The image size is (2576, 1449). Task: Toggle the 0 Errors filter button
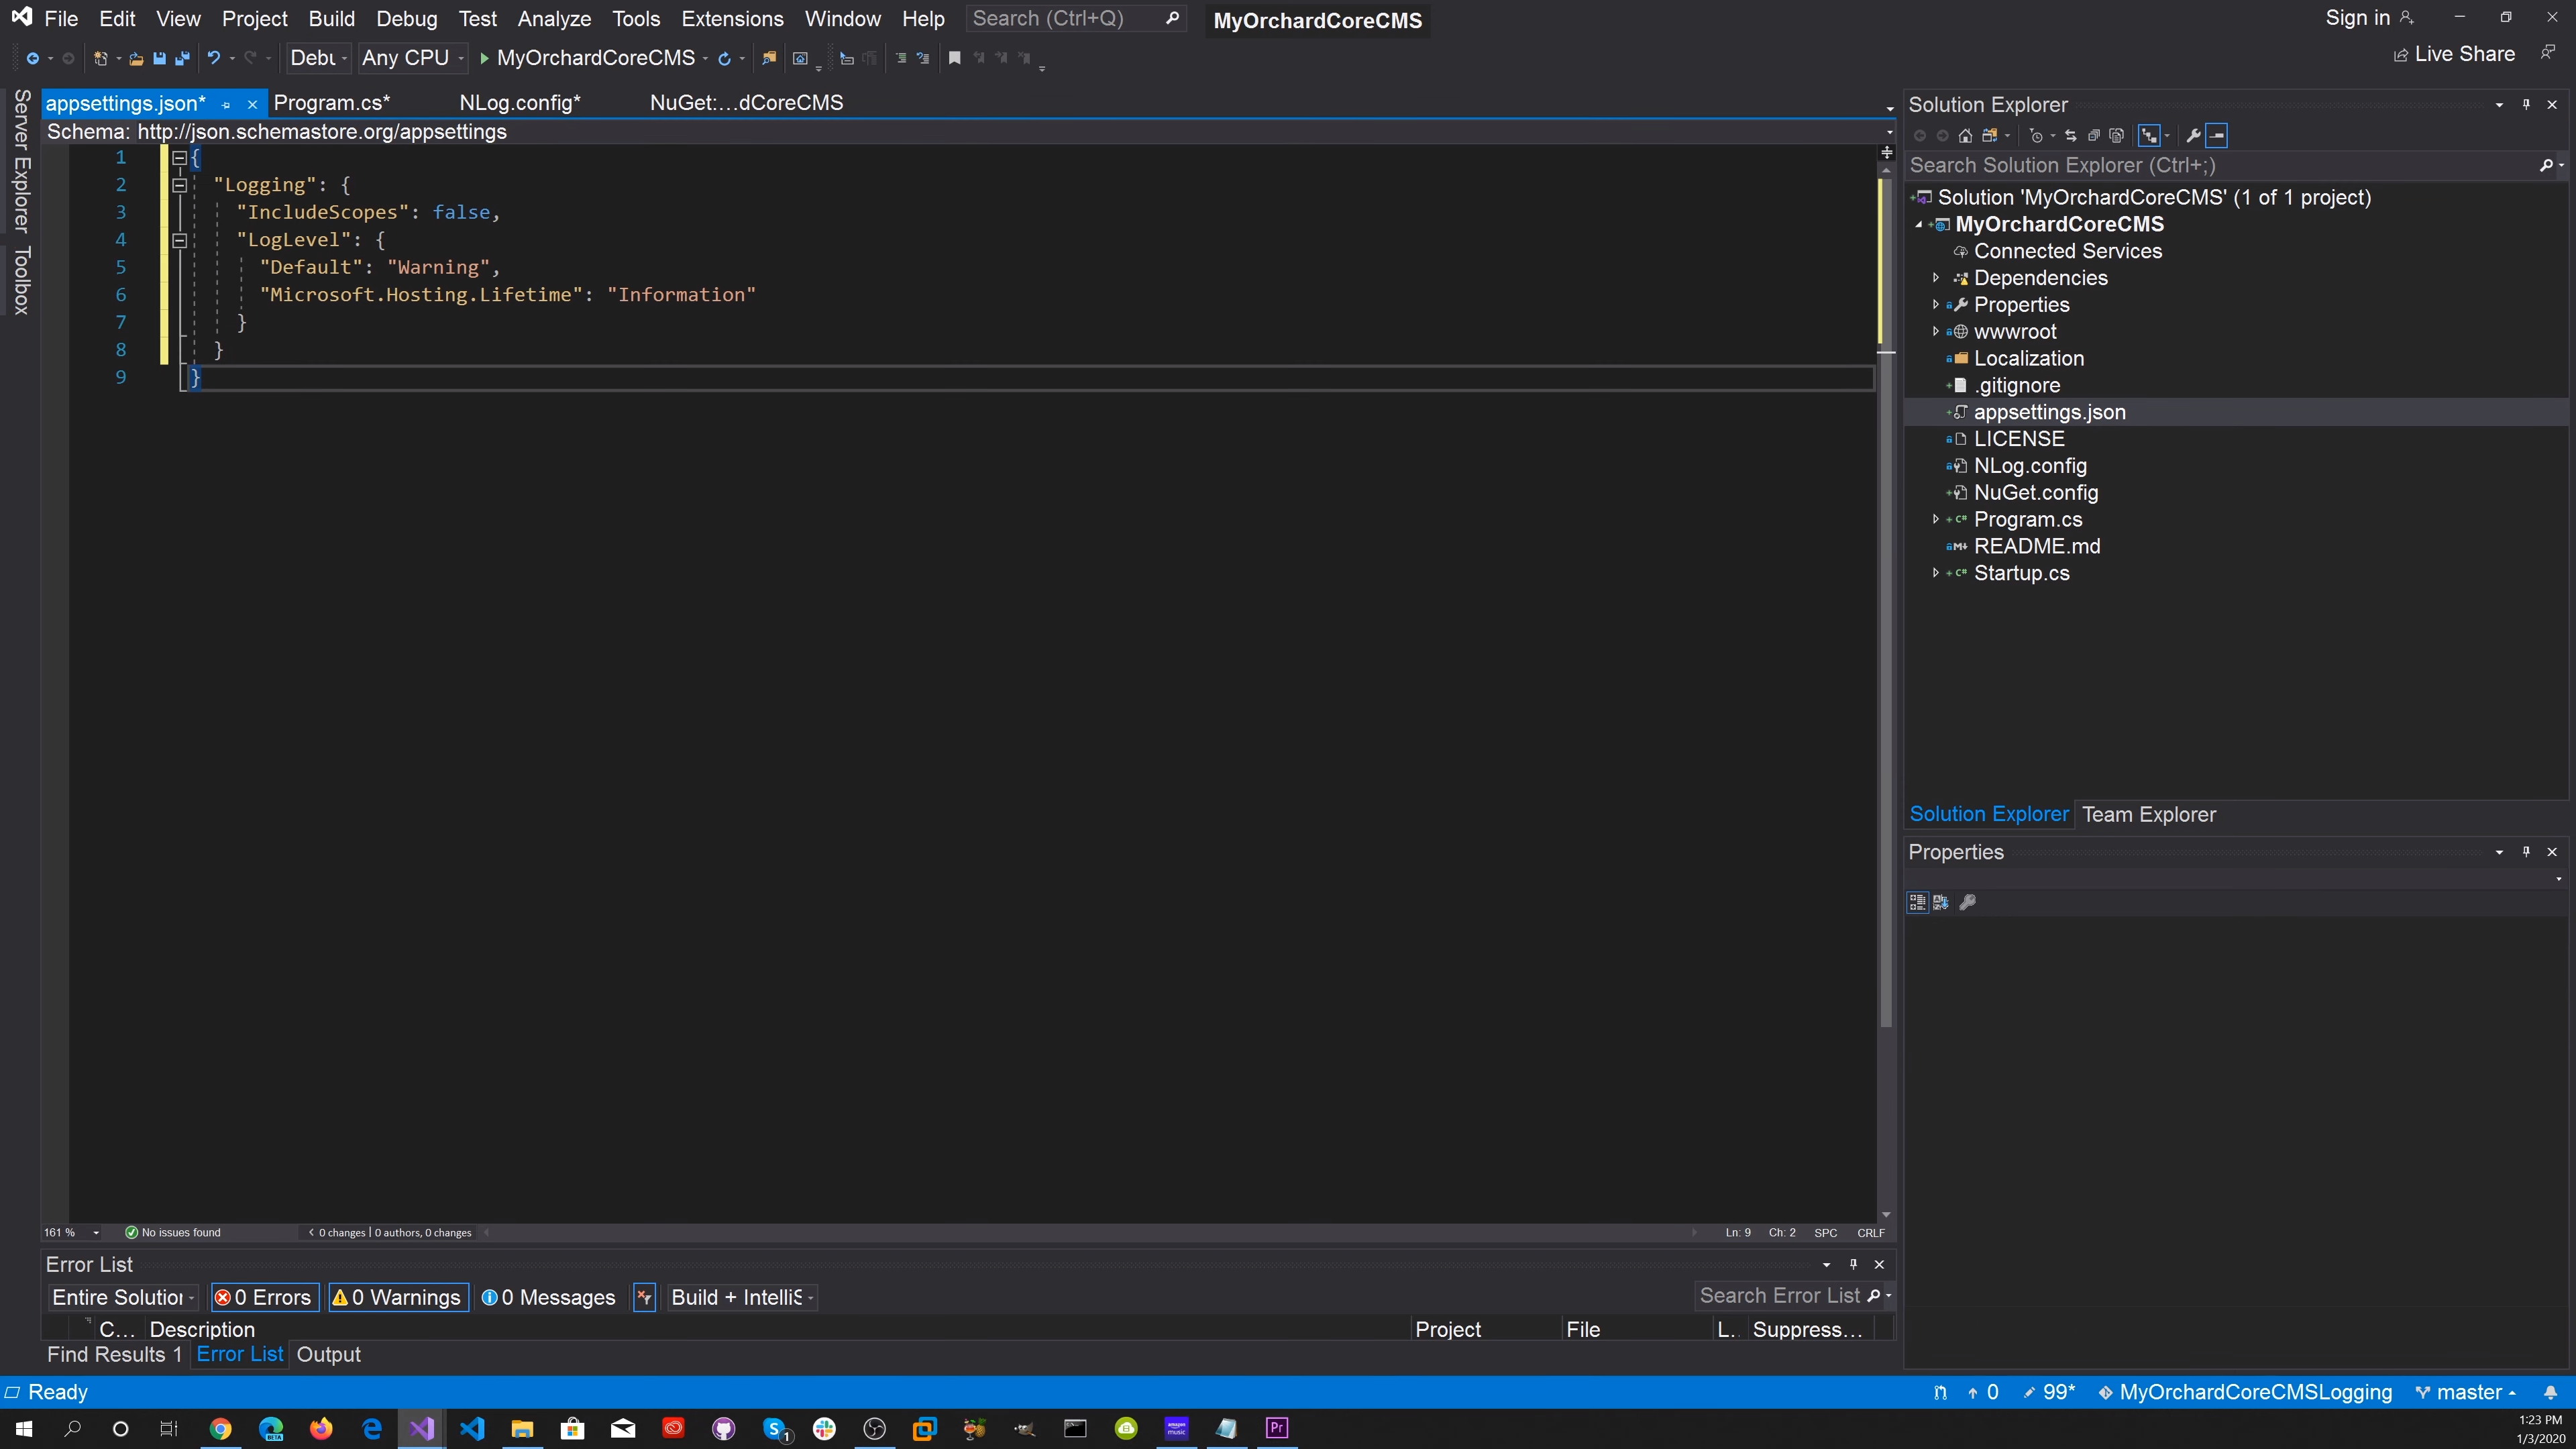coord(265,1297)
